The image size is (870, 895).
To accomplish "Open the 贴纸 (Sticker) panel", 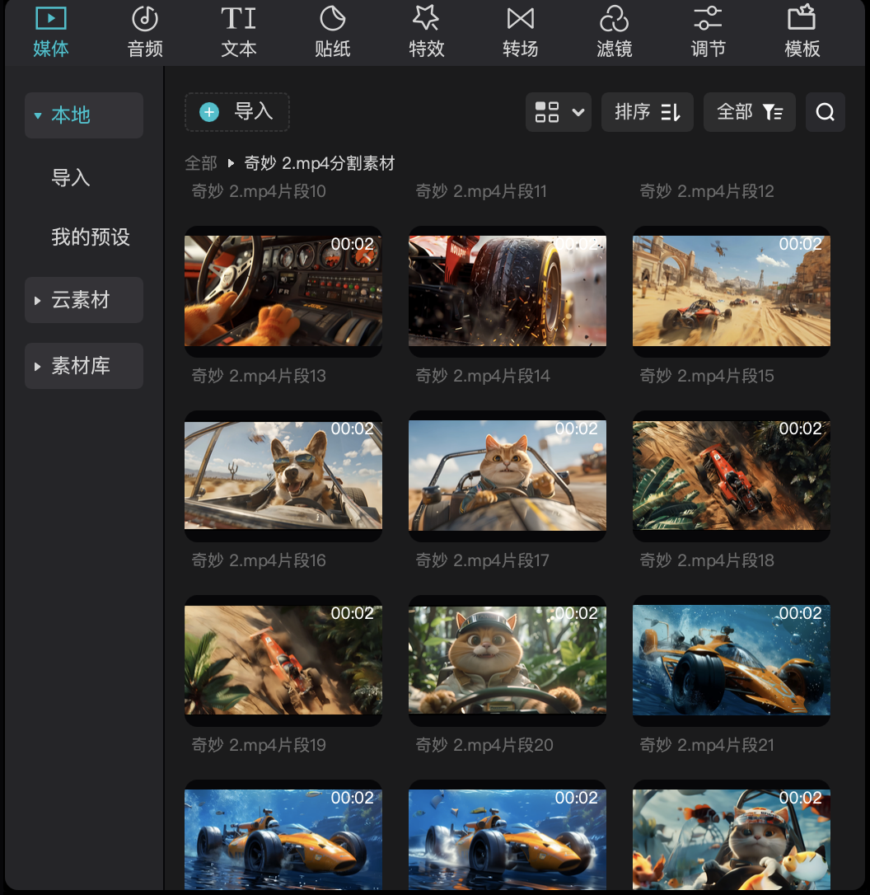I will point(332,31).
